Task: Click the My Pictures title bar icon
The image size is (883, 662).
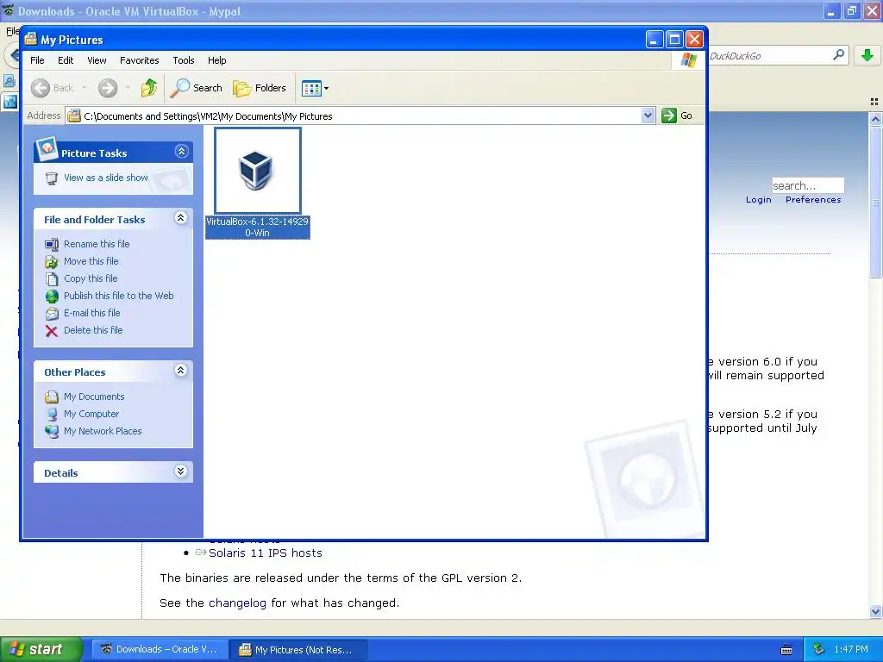Action: click(x=30, y=40)
